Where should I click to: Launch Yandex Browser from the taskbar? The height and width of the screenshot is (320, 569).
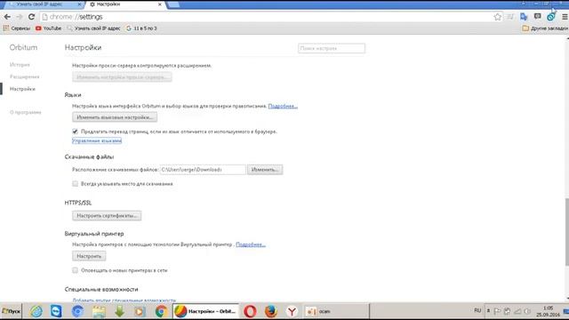(x=292, y=311)
